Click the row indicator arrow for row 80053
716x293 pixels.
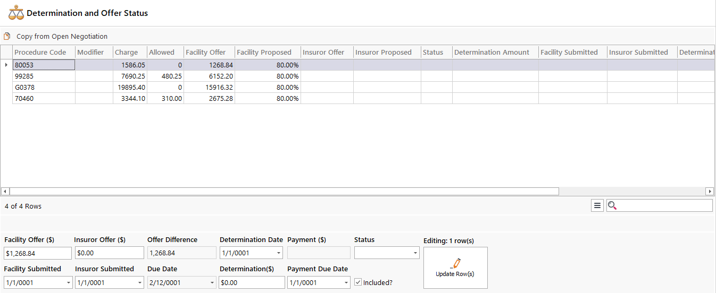click(6, 65)
